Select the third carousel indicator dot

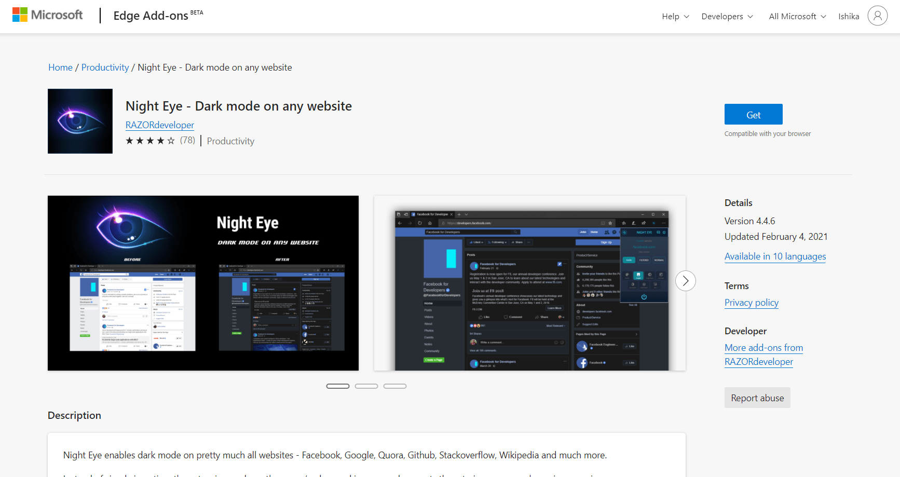[x=395, y=386]
